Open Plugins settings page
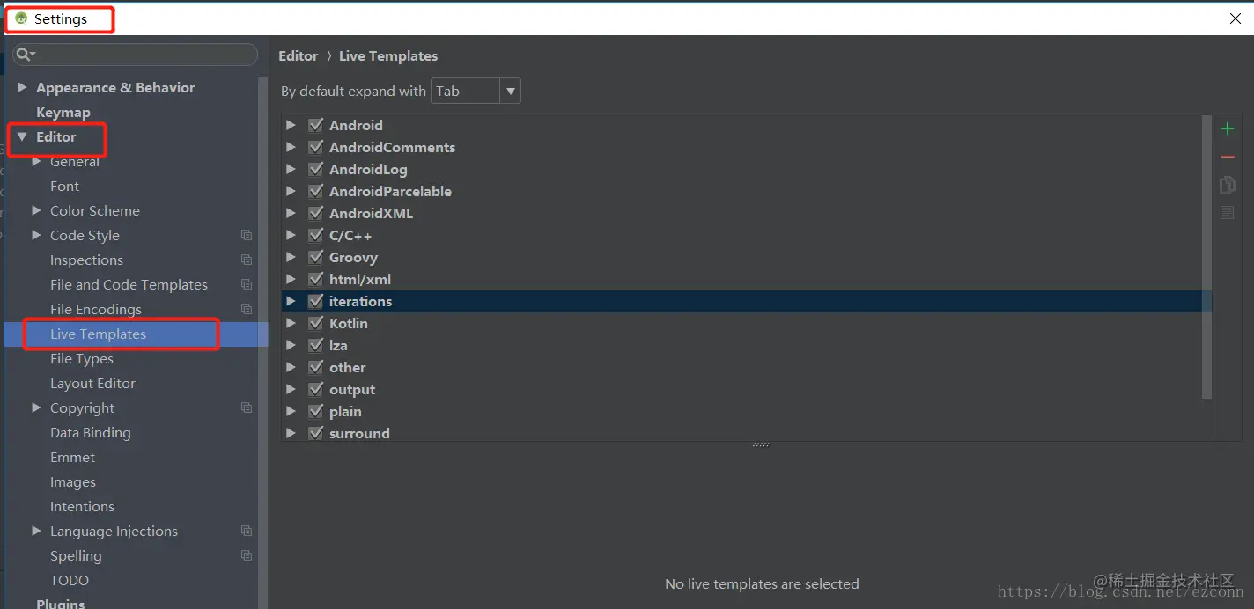 (x=61, y=604)
